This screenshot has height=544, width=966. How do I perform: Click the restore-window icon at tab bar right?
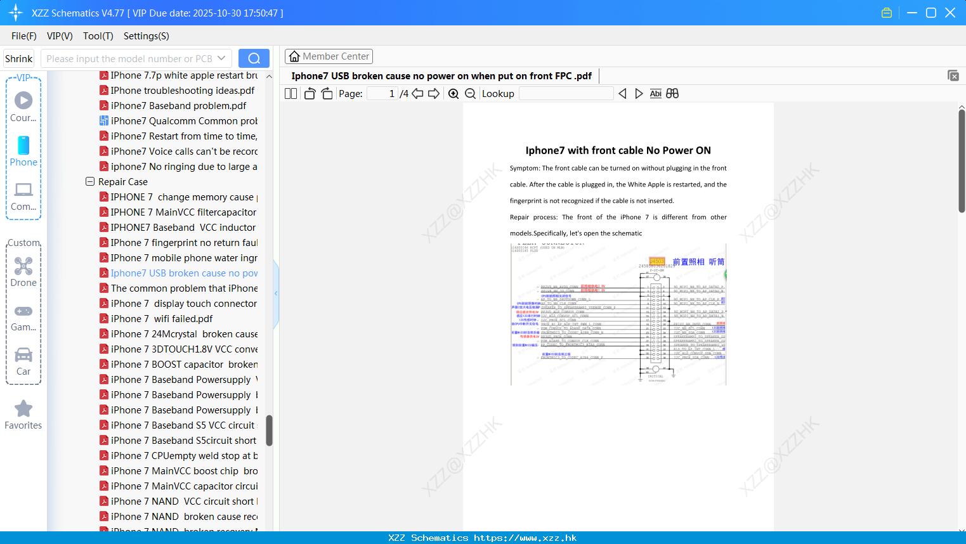(953, 75)
